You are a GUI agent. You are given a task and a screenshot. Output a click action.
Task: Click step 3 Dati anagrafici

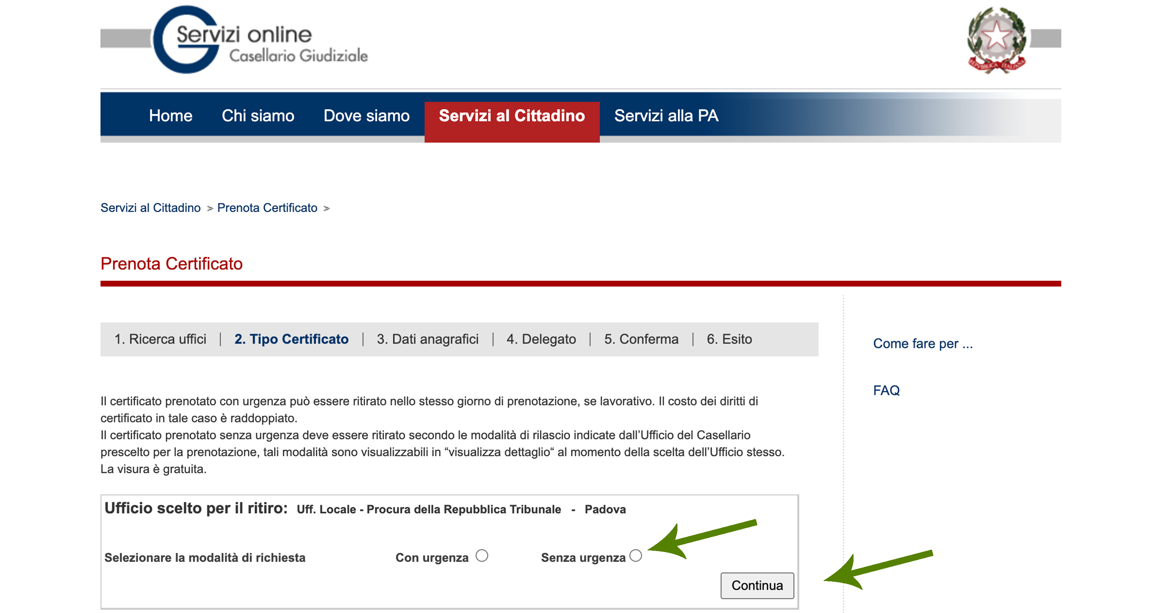(427, 339)
